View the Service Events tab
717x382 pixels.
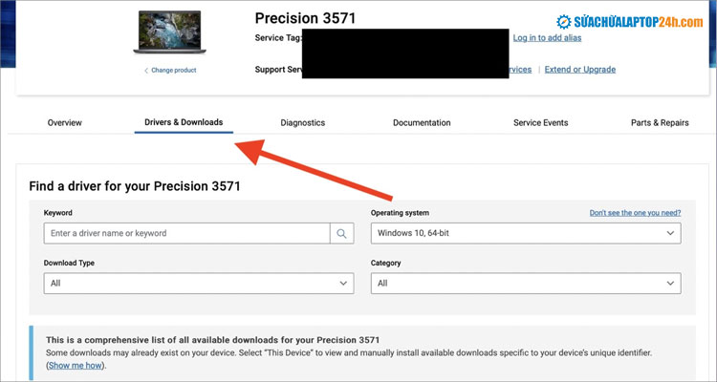point(540,123)
